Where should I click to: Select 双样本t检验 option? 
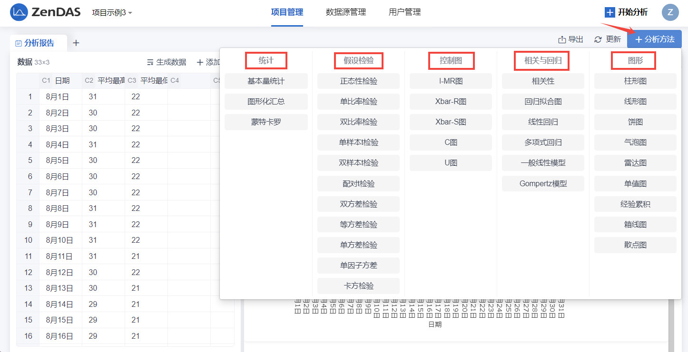point(358,163)
